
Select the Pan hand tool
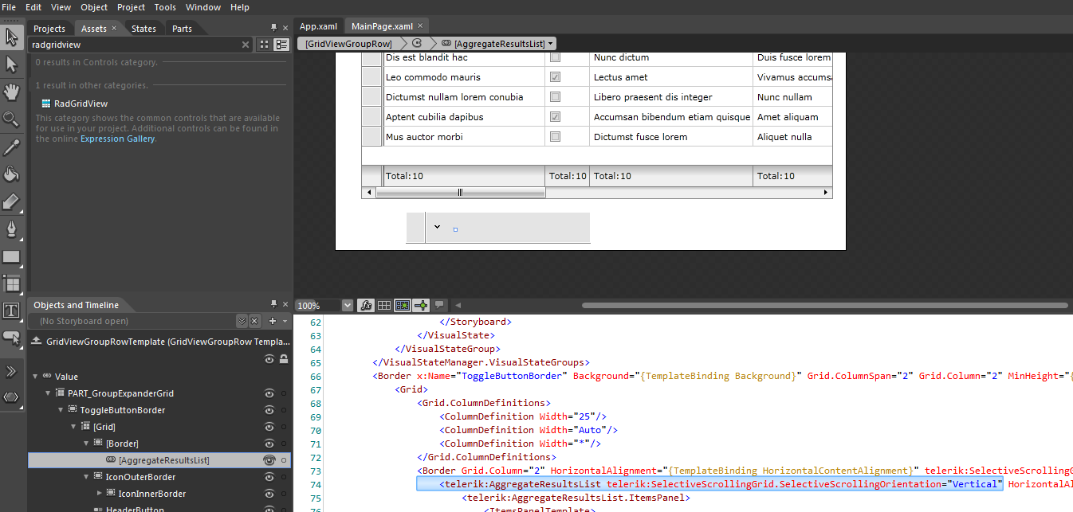coord(11,92)
